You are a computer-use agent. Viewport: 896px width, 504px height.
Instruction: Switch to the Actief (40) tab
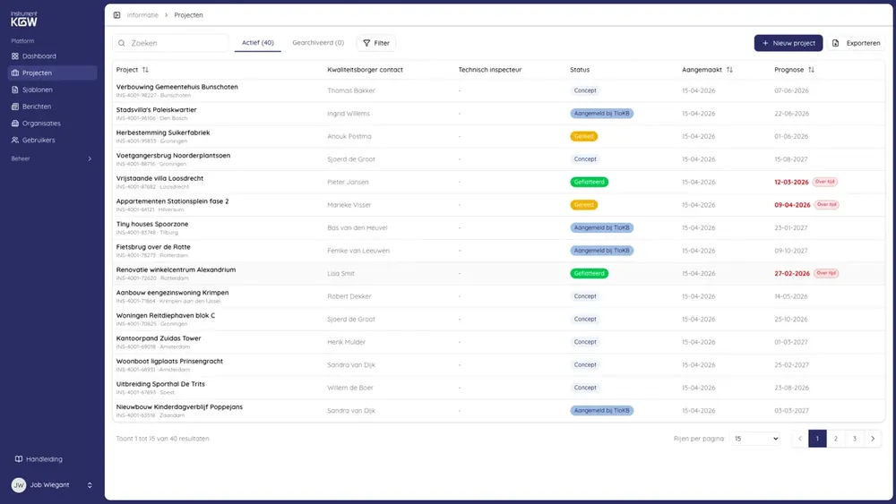click(x=258, y=43)
